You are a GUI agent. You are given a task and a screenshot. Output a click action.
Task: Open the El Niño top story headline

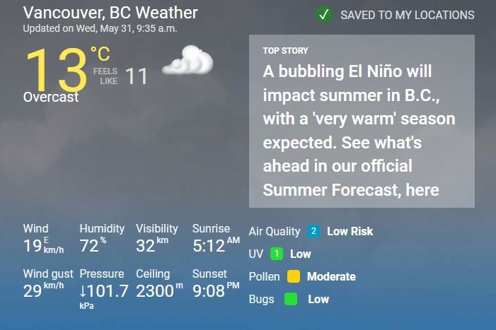click(359, 131)
